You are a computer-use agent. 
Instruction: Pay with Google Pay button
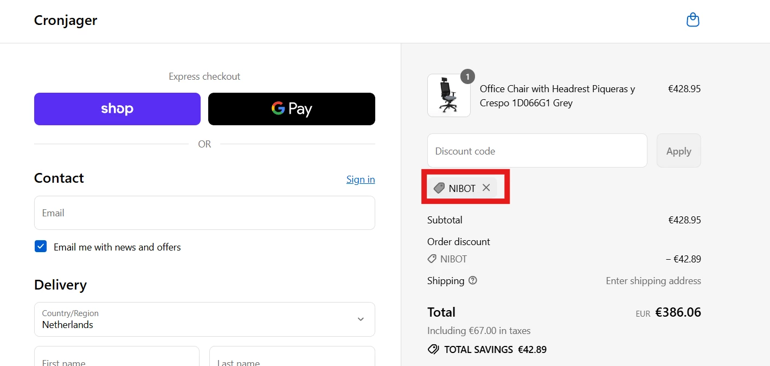coord(292,109)
